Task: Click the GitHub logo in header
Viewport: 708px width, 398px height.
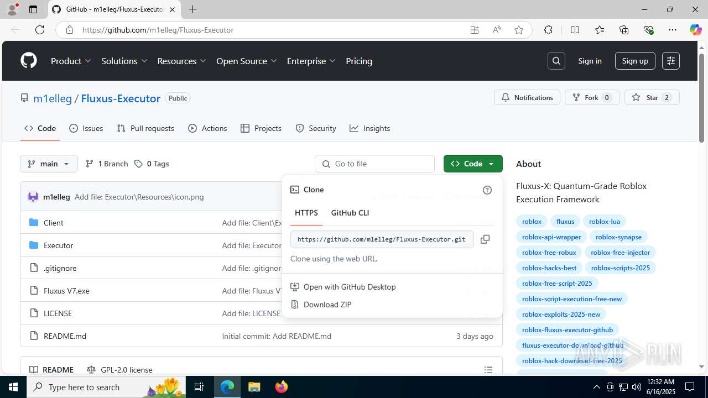Action: [x=29, y=61]
